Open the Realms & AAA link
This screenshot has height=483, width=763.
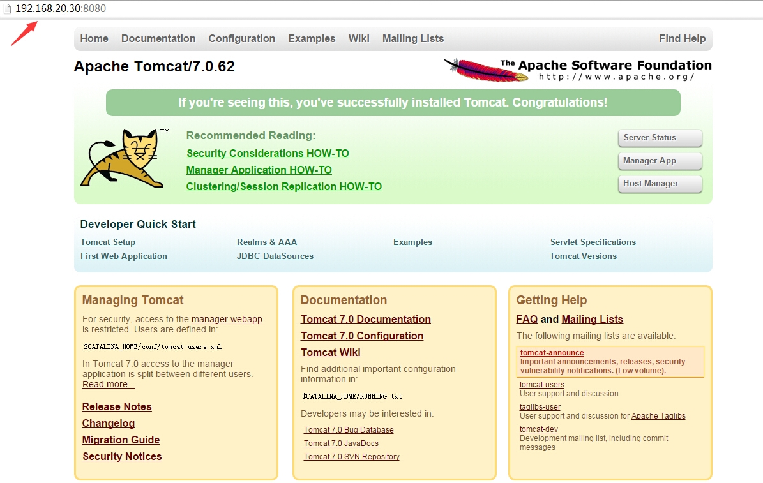coord(267,242)
